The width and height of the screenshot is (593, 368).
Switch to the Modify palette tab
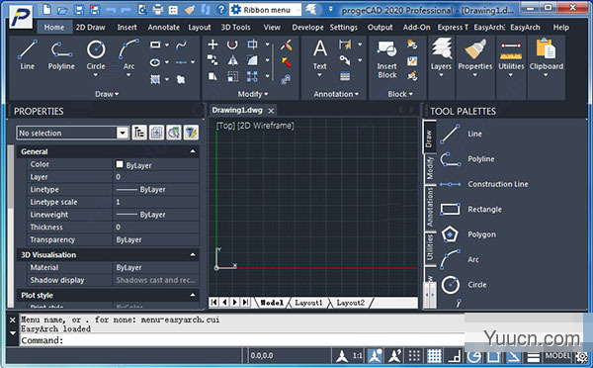pos(429,168)
